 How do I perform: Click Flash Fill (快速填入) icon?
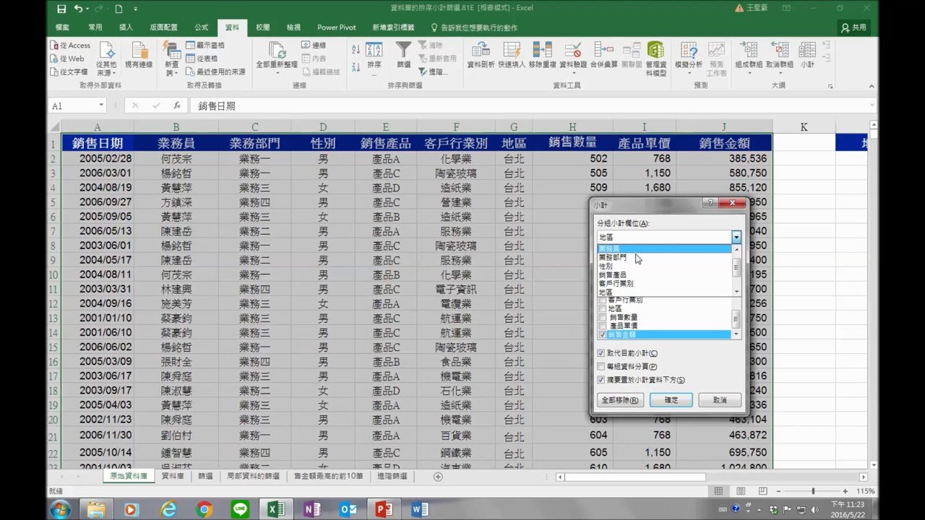512,50
